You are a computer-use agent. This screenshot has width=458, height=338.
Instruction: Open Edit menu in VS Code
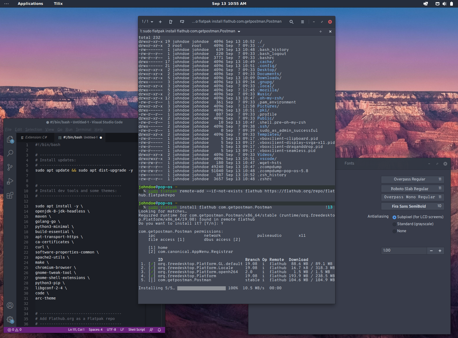click(18, 130)
